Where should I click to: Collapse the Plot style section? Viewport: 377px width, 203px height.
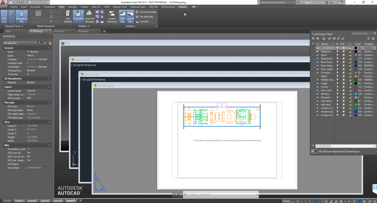[49, 103]
